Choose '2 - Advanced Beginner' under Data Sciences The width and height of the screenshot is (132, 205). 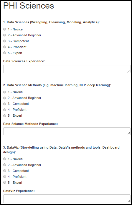point(4,35)
